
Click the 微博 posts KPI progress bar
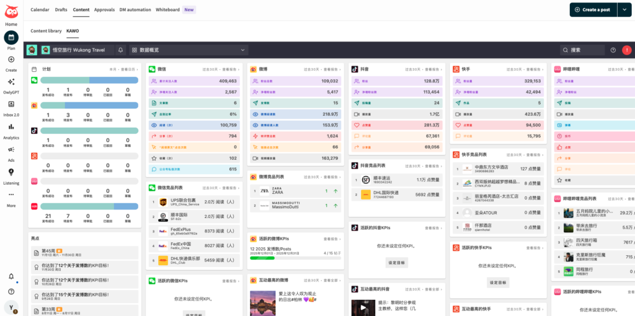(295, 258)
